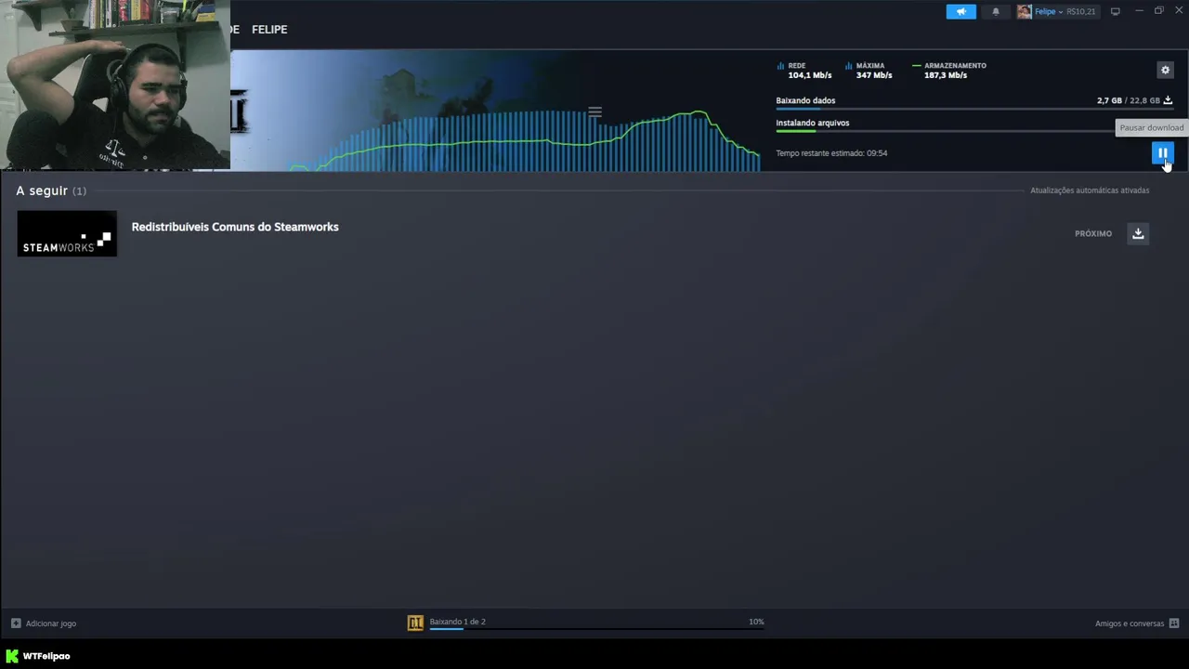Click the REDE 104,1 Mb/s stat
This screenshot has width=1189, height=669.
804,71
